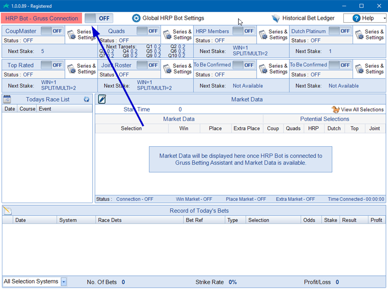Open the Historical Bet Ledger book icon
Screen dimensions: 388x289
(x=275, y=18)
